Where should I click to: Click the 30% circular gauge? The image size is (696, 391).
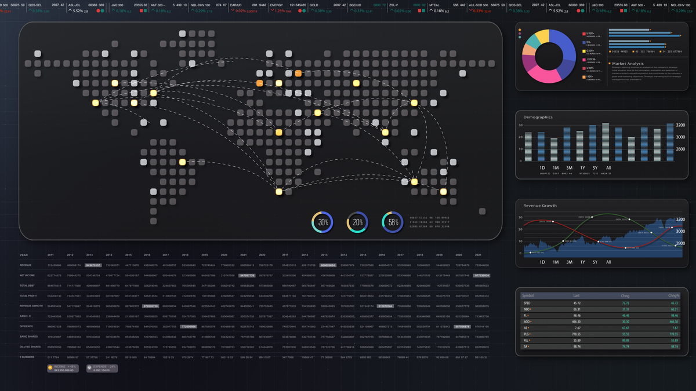click(x=322, y=222)
